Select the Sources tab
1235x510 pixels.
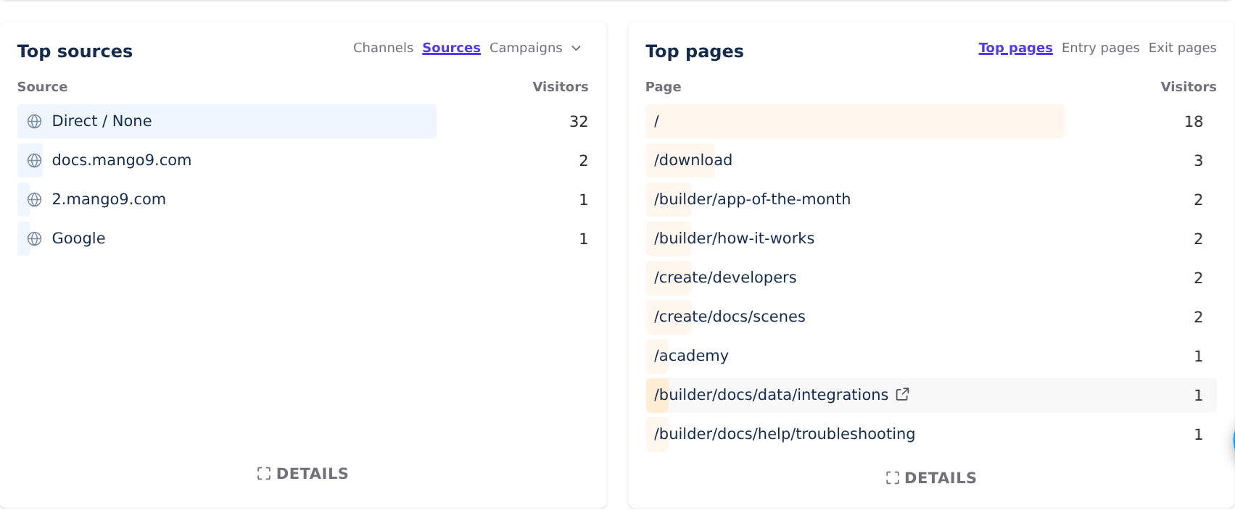(451, 48)
